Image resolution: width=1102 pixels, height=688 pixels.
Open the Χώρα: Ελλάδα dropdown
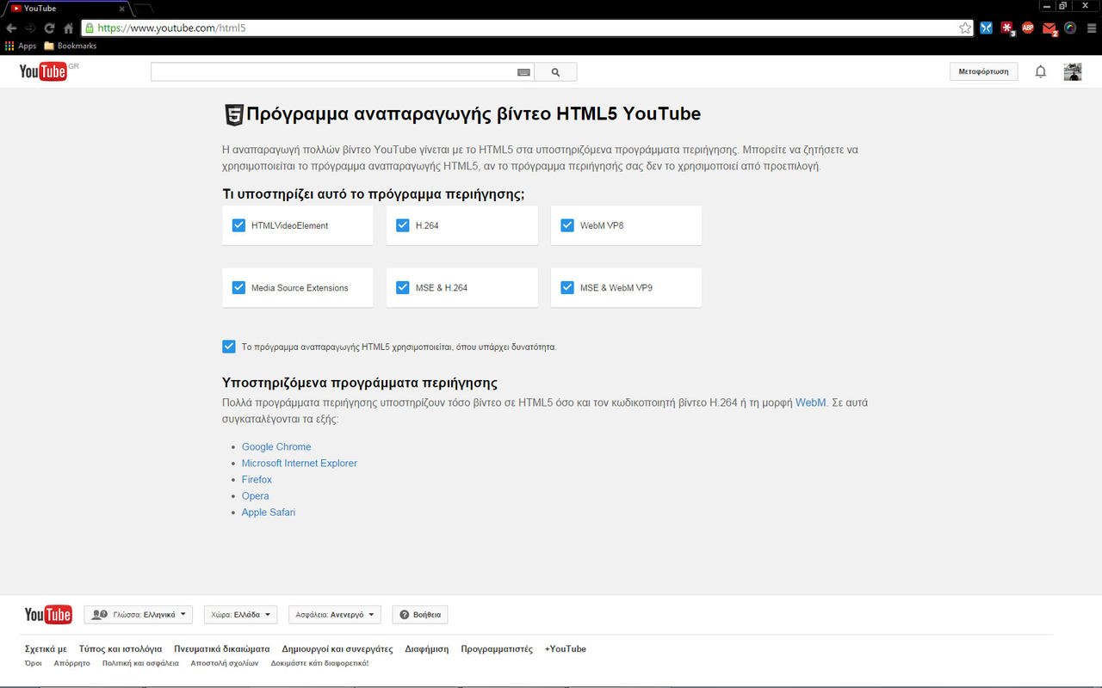point(240,615)
